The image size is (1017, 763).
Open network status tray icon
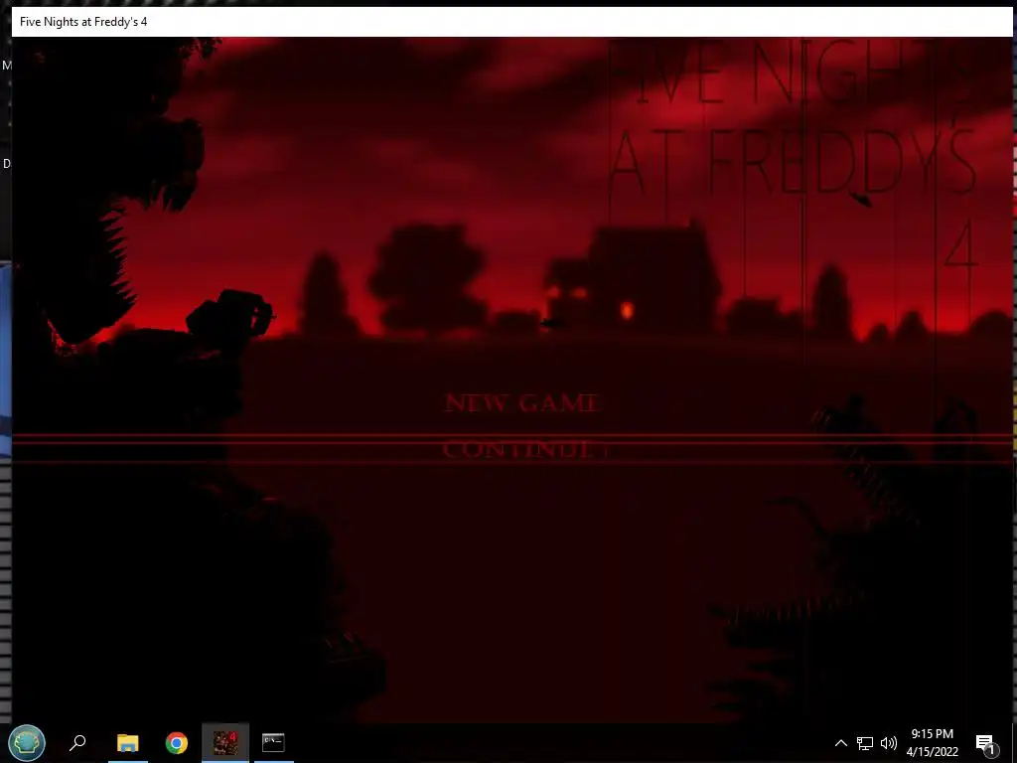(x=865, y=743)
